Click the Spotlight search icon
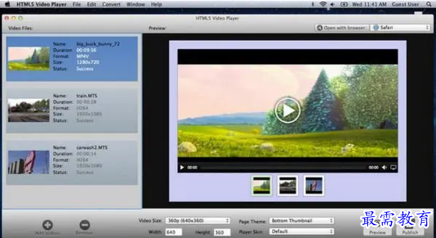The width and height of the screenshot is (436, 238). [x=429, y=4]
